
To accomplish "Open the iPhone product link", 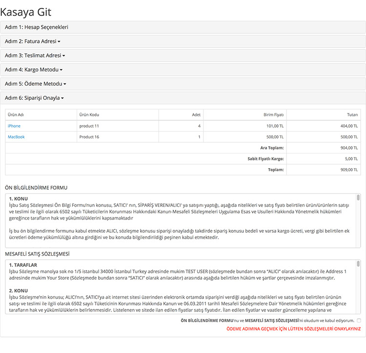I will (x=14, y=126).
